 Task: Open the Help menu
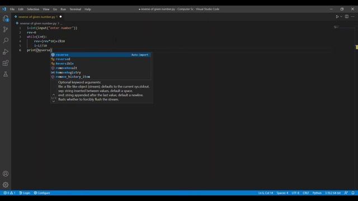pos(88,9)
